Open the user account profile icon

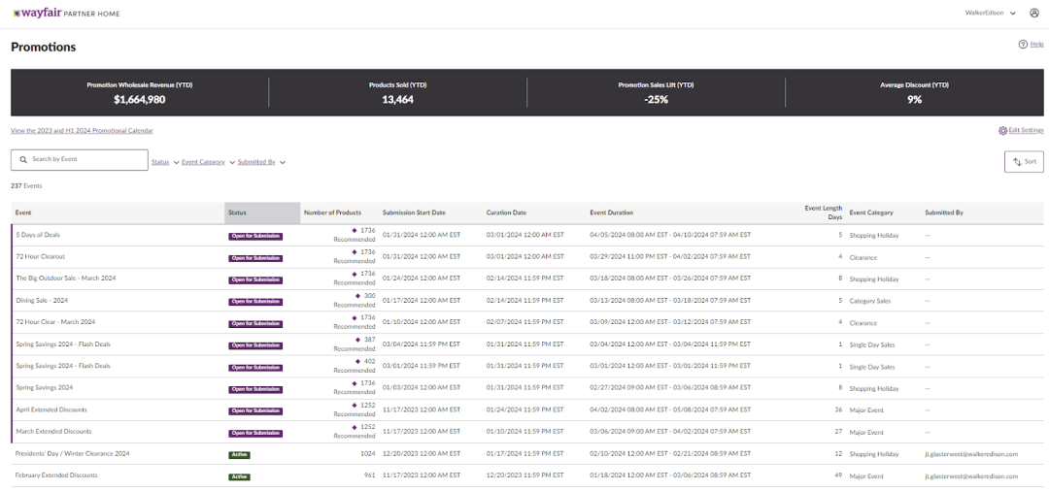point(1033,14)
